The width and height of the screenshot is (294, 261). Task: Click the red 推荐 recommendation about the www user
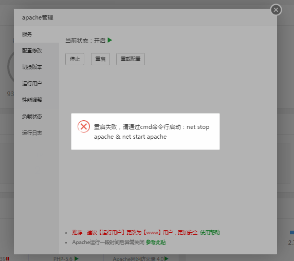tap(135, 233)
